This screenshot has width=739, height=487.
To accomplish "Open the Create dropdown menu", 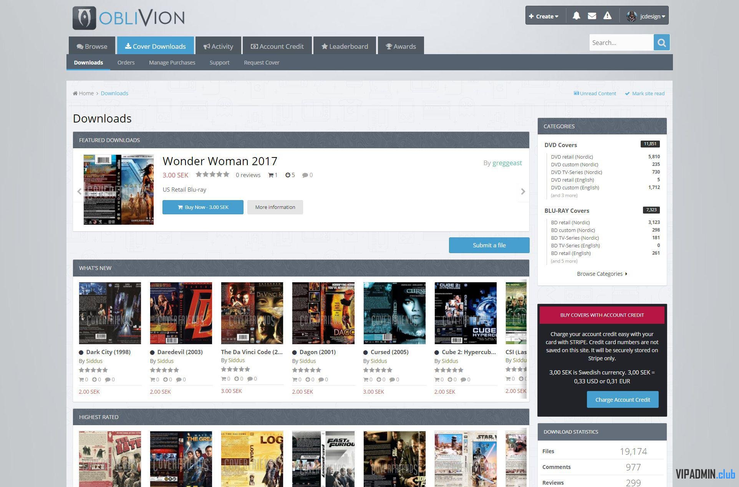I will click(x=543, y=16).
